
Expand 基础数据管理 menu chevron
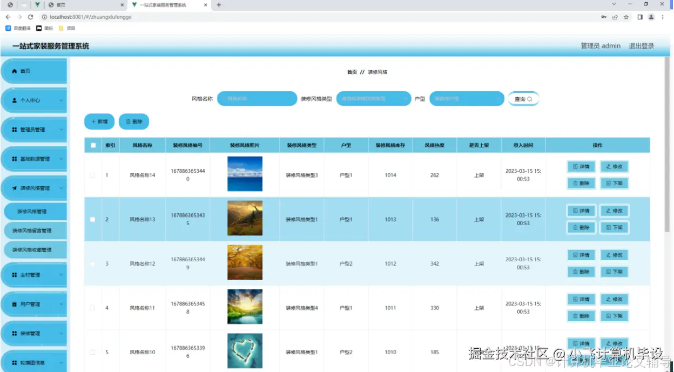click(x=61, y=159)
